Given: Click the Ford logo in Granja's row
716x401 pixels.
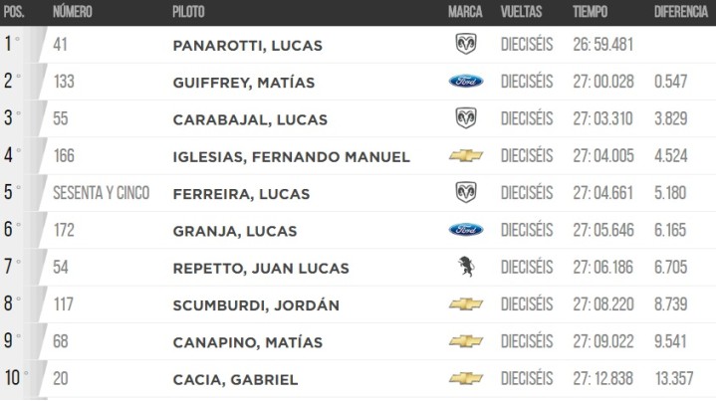Looking at the screenshot, I should tap(465, 230).
